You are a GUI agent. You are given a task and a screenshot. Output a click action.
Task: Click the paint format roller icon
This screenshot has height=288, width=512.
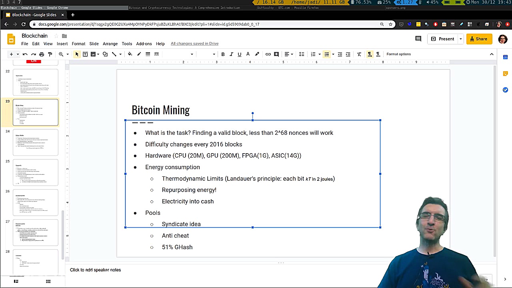(x=50, y=54)
